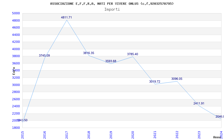Click x-axis year 2022
This screenshot has width=224, height=140.
pyautogui.click(x=177, y=135)
